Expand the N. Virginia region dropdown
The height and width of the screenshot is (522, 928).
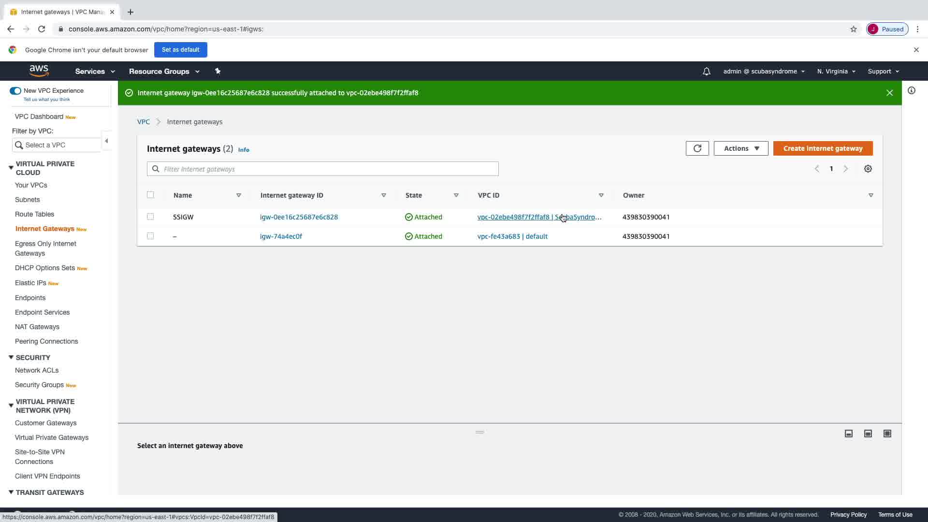click(836, 72)
